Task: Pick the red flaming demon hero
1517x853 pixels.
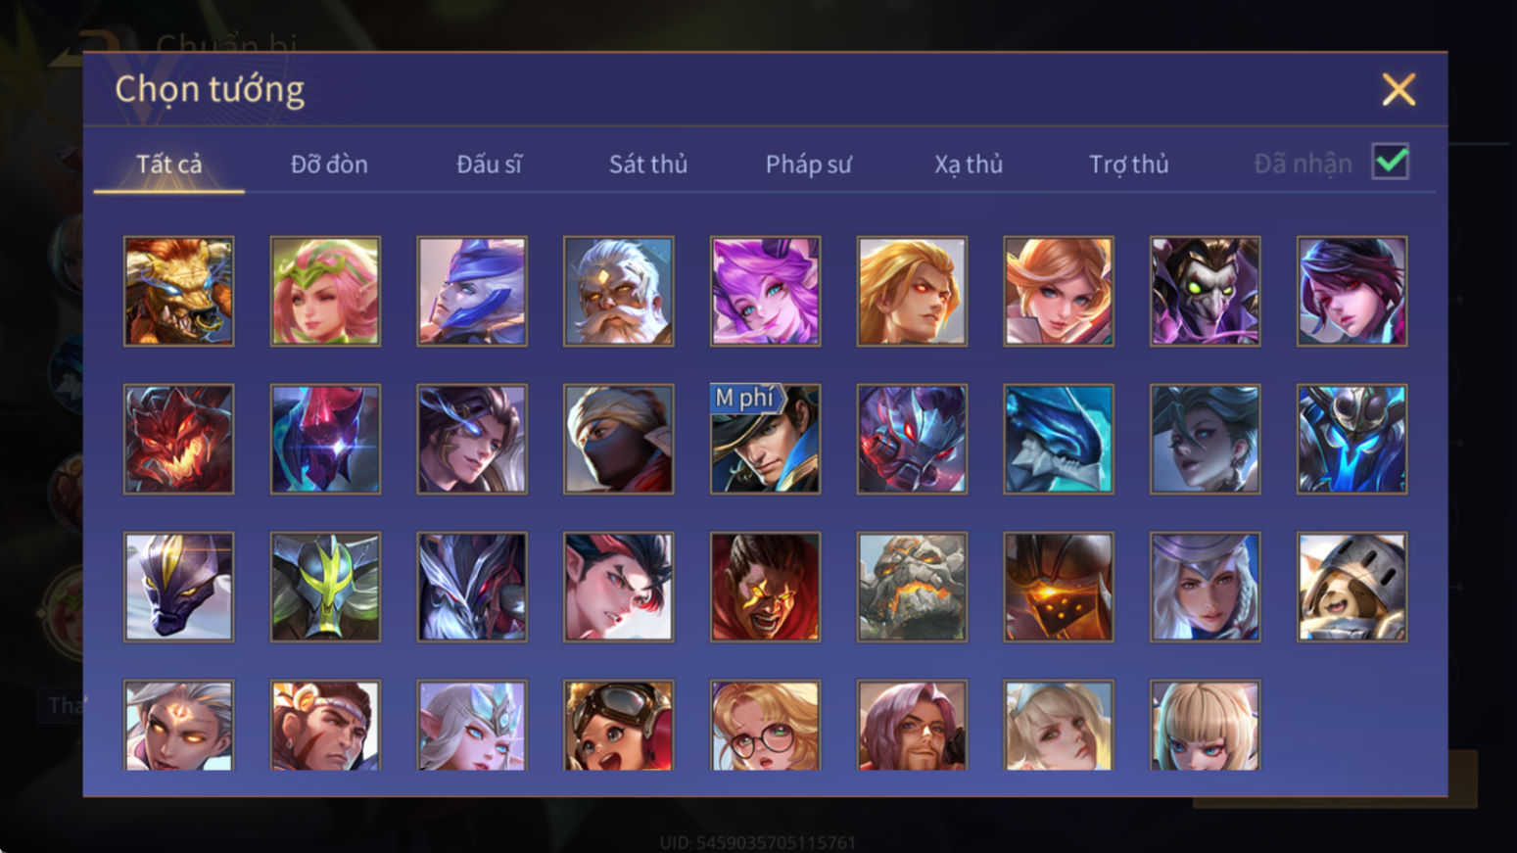Action: click(x=178, y=439)
